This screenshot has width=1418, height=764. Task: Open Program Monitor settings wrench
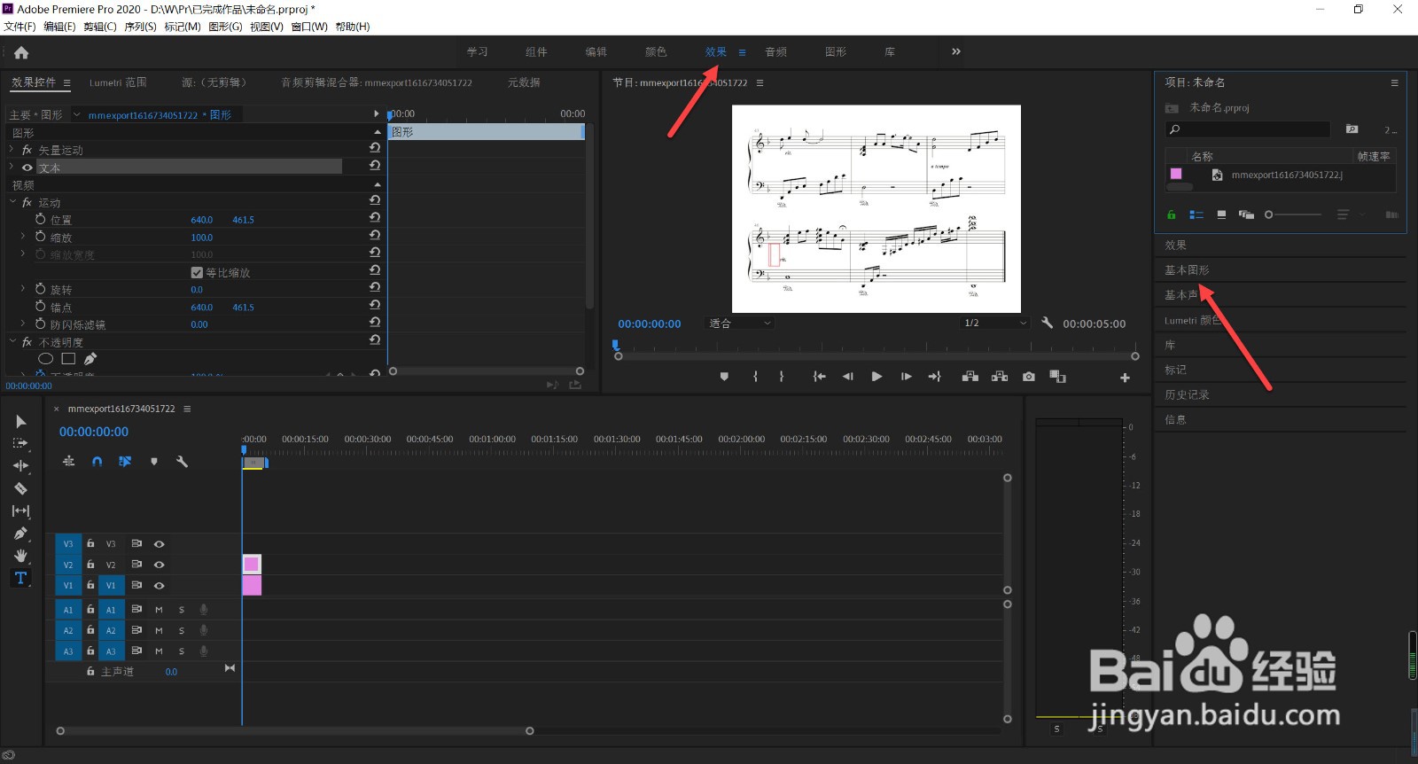click(1047, 323)
